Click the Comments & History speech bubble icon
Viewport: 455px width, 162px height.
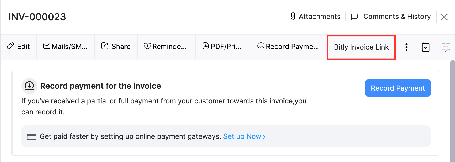point(354,17)
